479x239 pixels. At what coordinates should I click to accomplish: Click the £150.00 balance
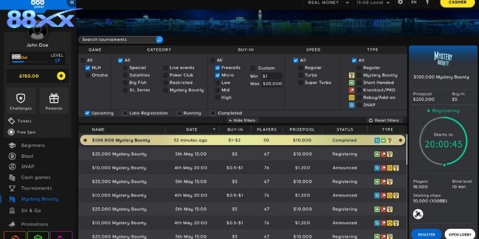[x=29, y=76]
